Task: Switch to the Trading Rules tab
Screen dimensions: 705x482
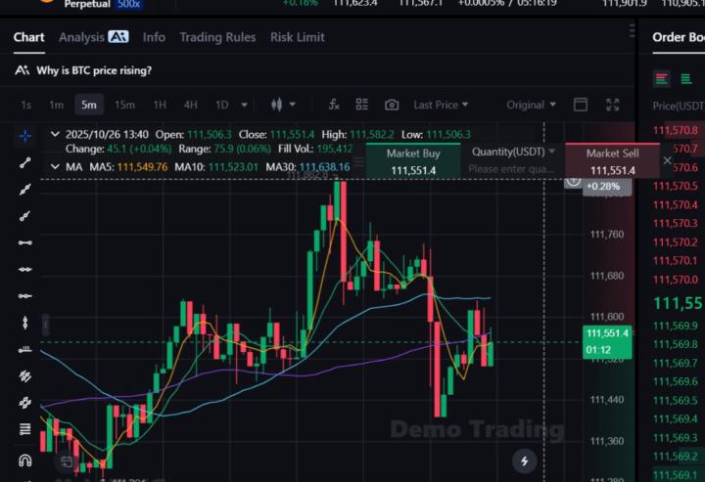Action: point(217,37)
